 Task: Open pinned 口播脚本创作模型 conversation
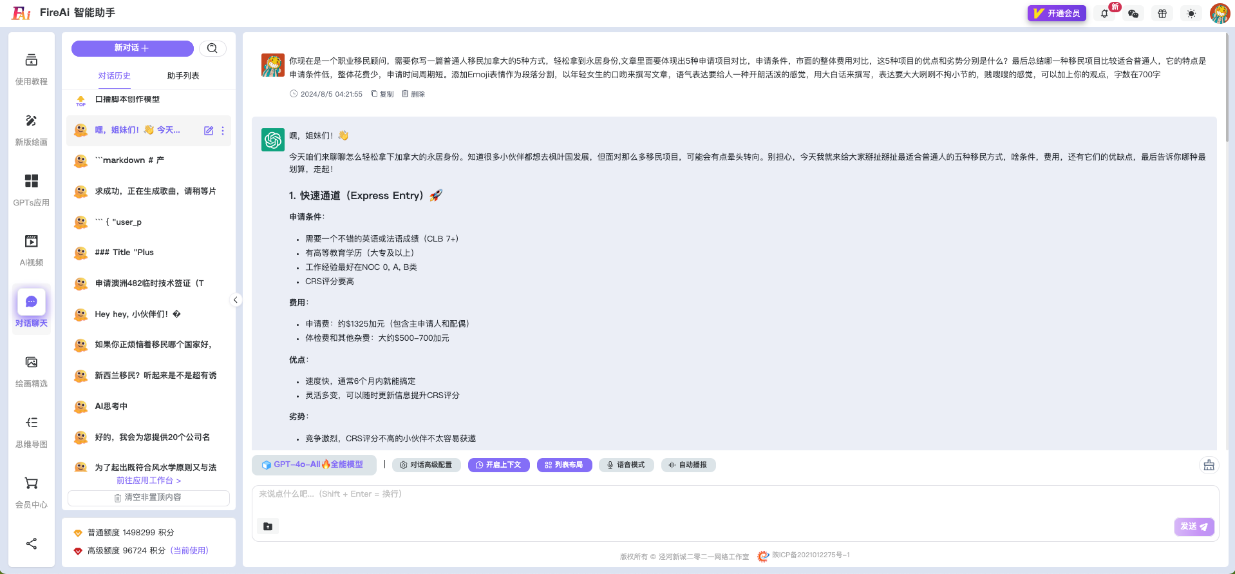click(x=149, y=99)
